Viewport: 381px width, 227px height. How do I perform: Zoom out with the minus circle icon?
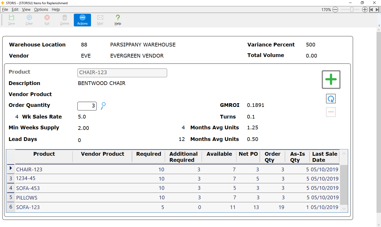point(335,10)
